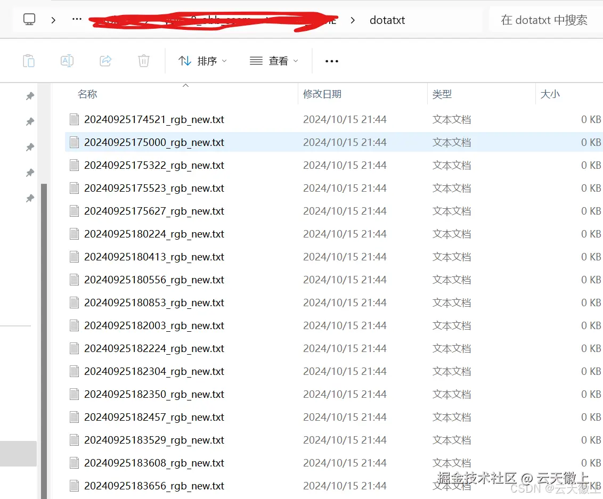Click the breadcrumb ellipsis in the address bar
Screen dimensions: 603x499
[76, 19]
